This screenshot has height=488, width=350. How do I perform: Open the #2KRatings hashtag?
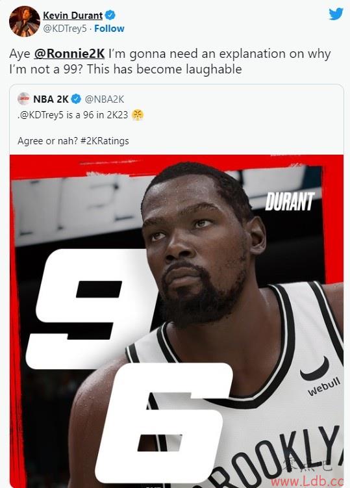[x=105, y=140]
